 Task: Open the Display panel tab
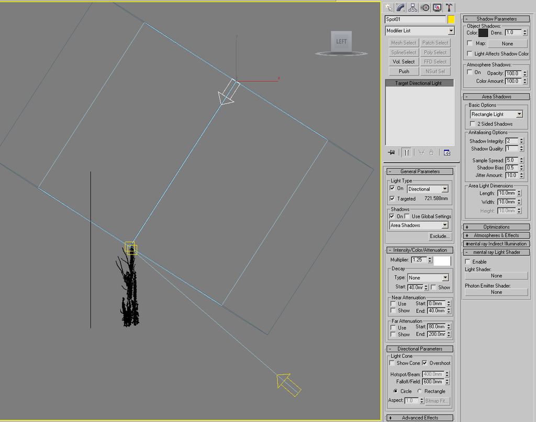(x=437, y=7)
